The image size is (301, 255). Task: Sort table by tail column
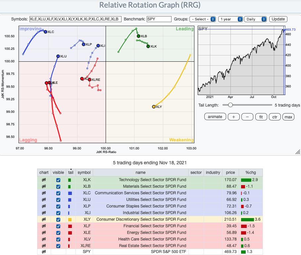(71, 172)
